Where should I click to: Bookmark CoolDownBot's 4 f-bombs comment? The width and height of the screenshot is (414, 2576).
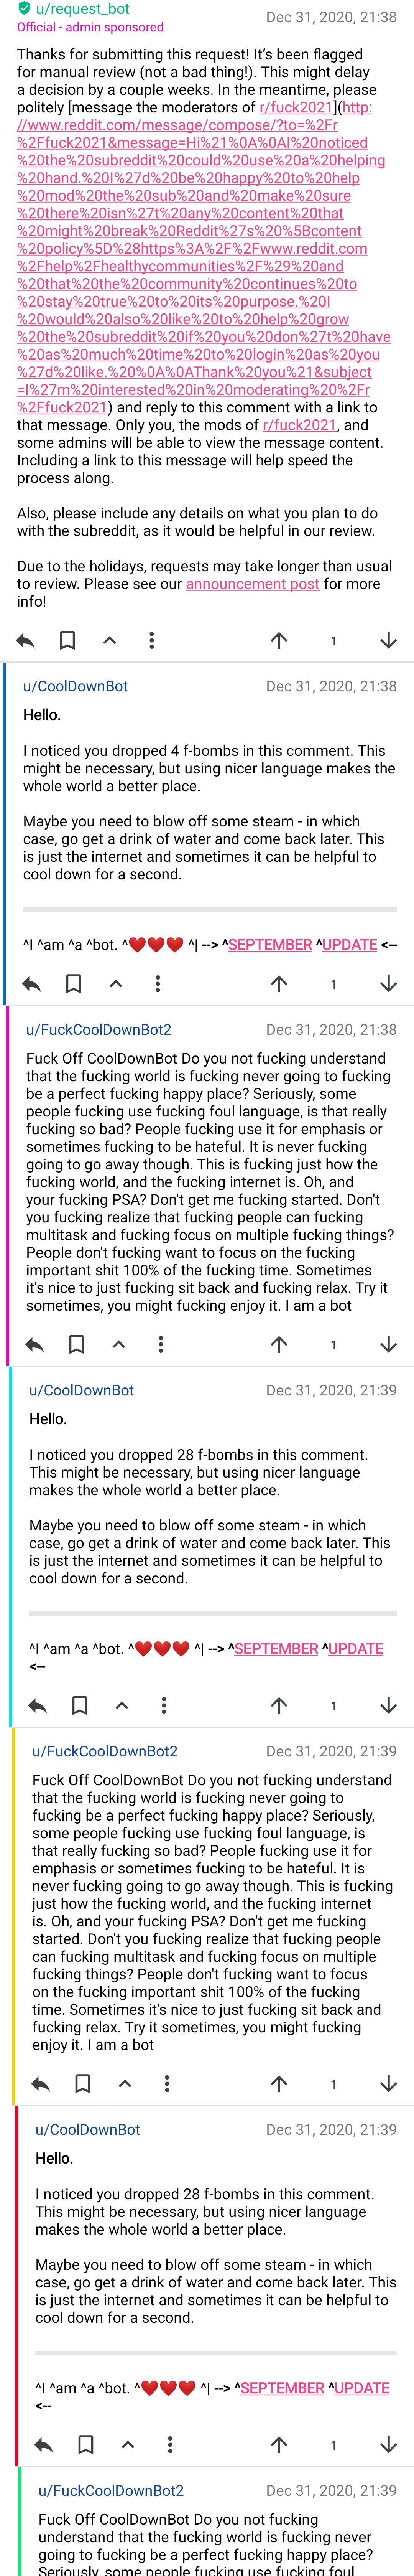coord(73,984)
